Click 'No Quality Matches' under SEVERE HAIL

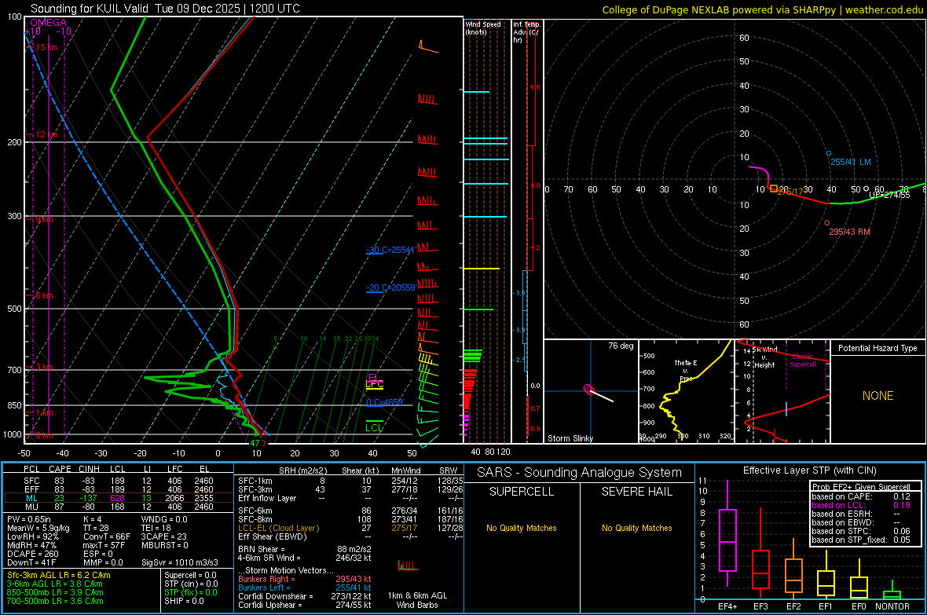[x=636, y=528]
